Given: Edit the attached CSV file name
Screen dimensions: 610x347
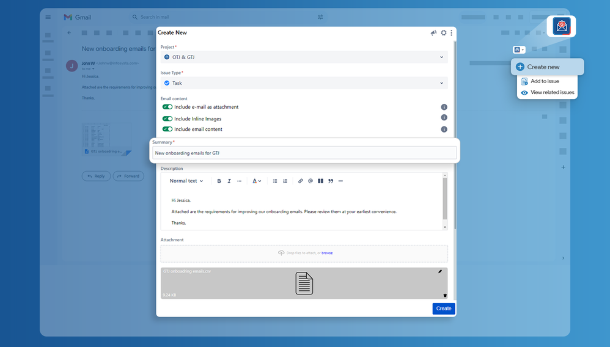Looking at the screenshot, I should click(440, 271).
